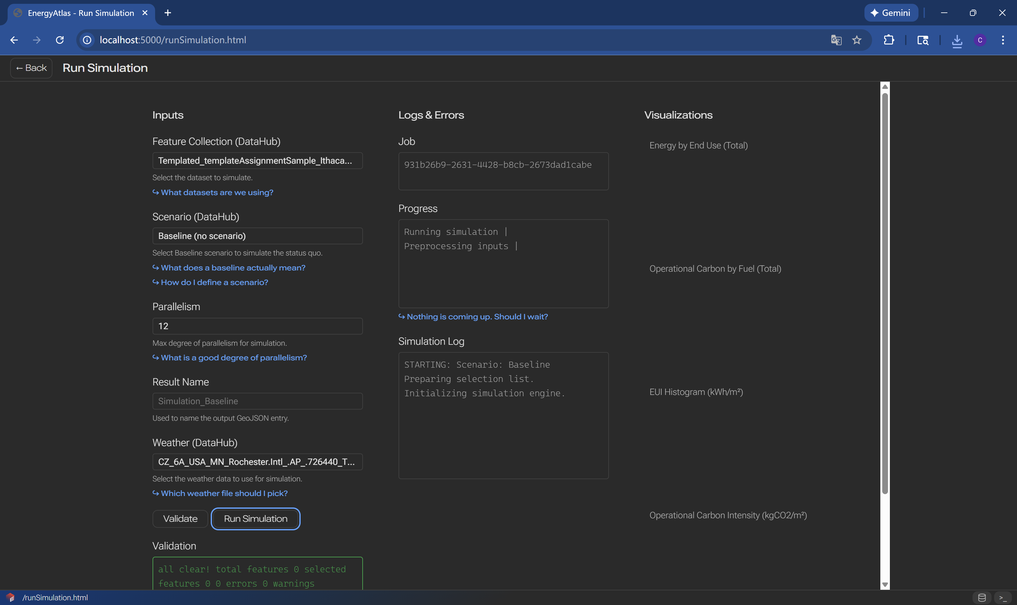Open 'What datasets are we using?' link
1017x605 pixels.
coord(216,193)
